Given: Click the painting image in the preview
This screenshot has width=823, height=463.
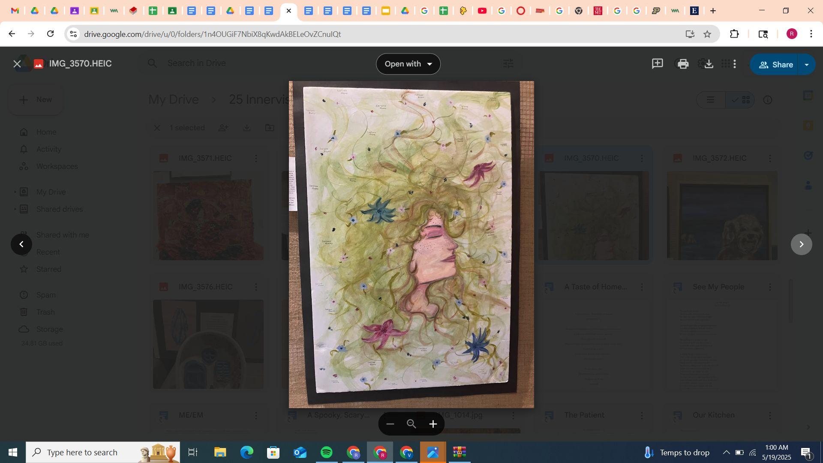Looking at the screenshot, I should [x=411, y=244].
